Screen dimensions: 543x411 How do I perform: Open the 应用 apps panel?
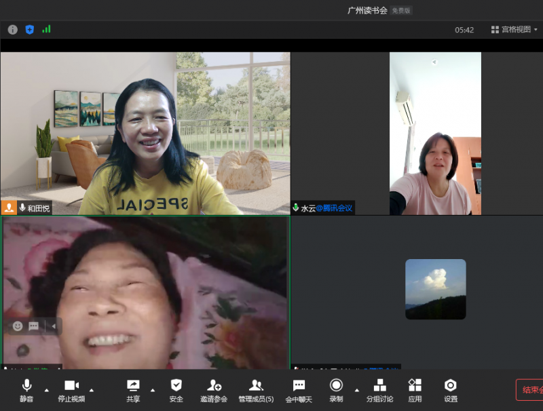point(415,390)
